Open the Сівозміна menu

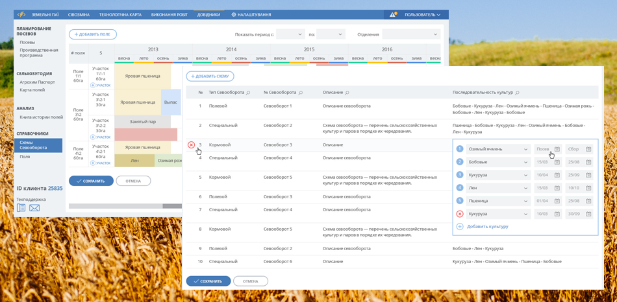click(79, 15)
